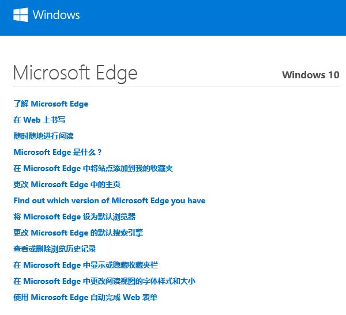Open 更改 Microsoft Edge 中的主页 link
Viewport: 346px width, 315px height.
pos(66,184)
